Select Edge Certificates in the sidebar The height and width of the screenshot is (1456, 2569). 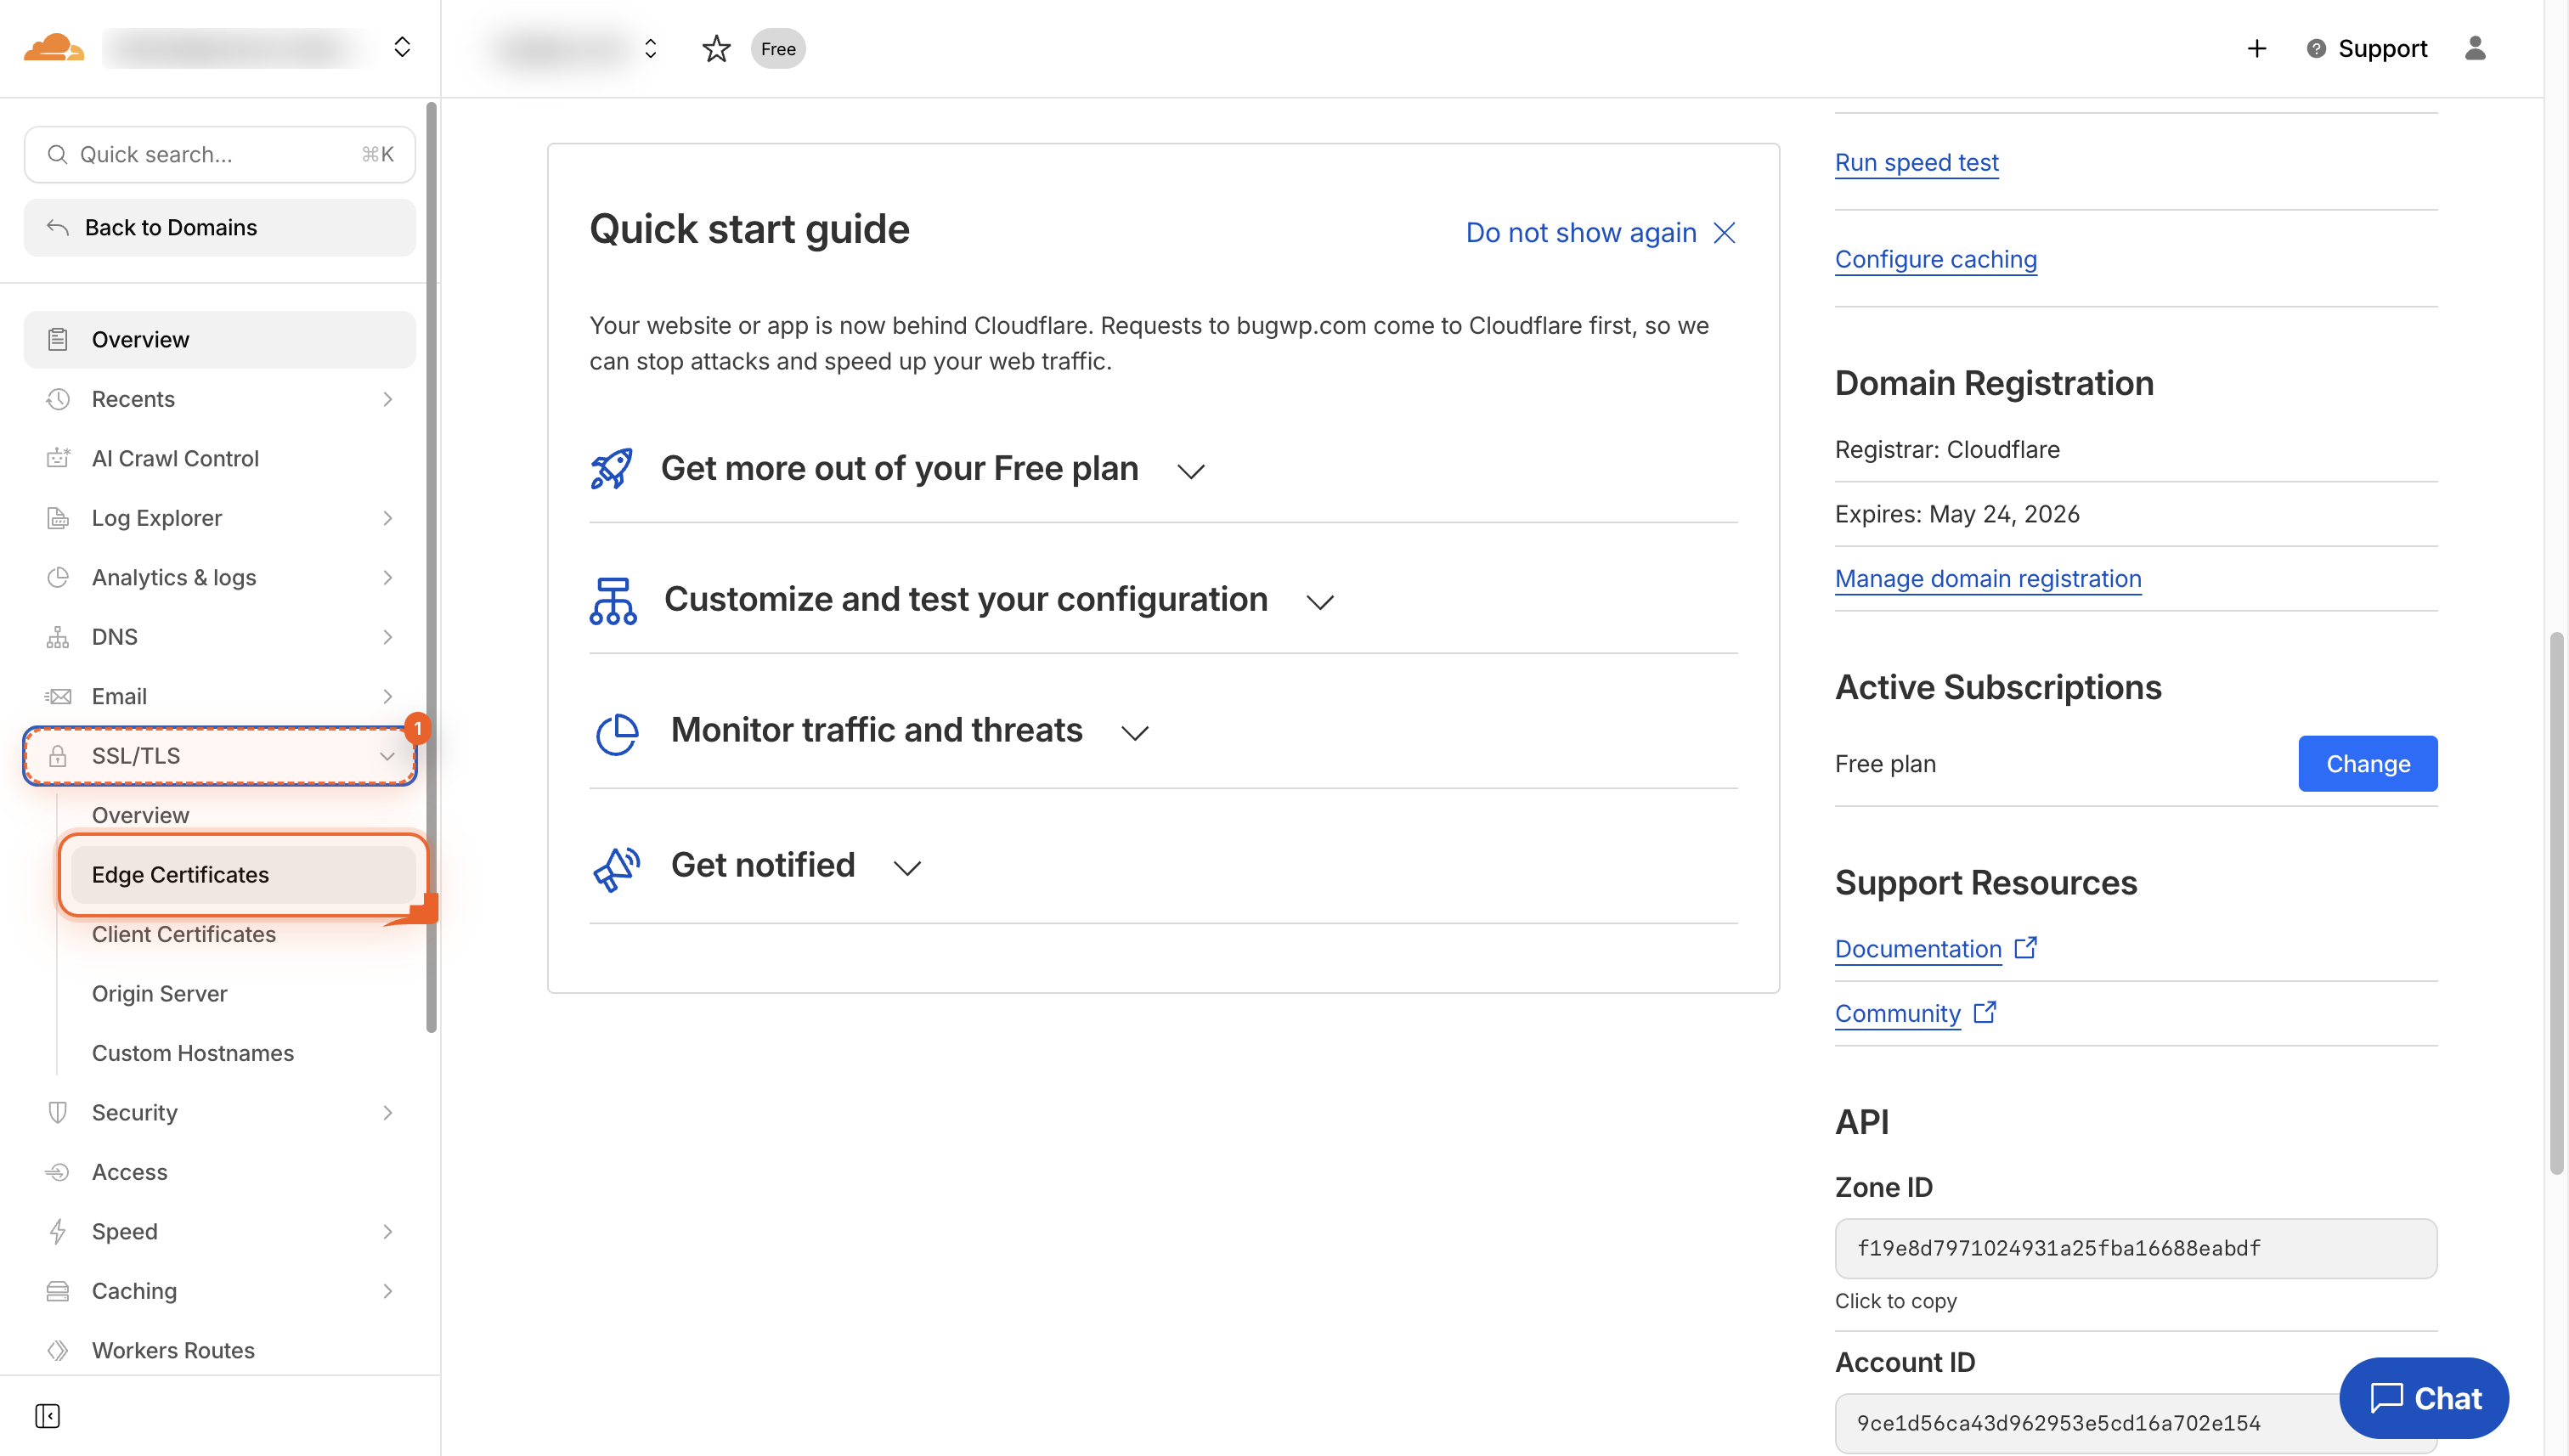tap(181, 874)
